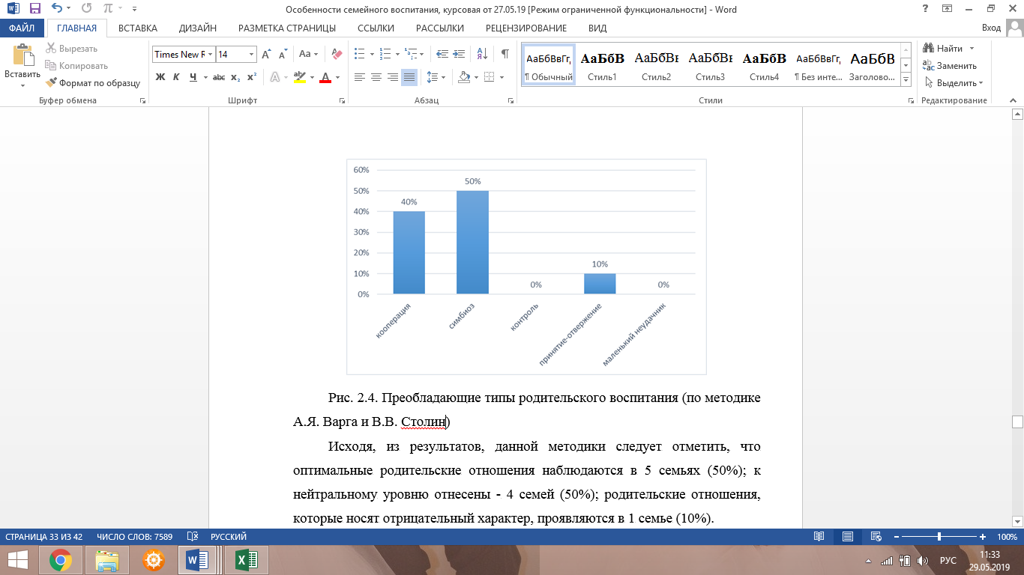Screen dimensions: 1024x575
Task: Enable justified text alignment
Action: point(409,77)
